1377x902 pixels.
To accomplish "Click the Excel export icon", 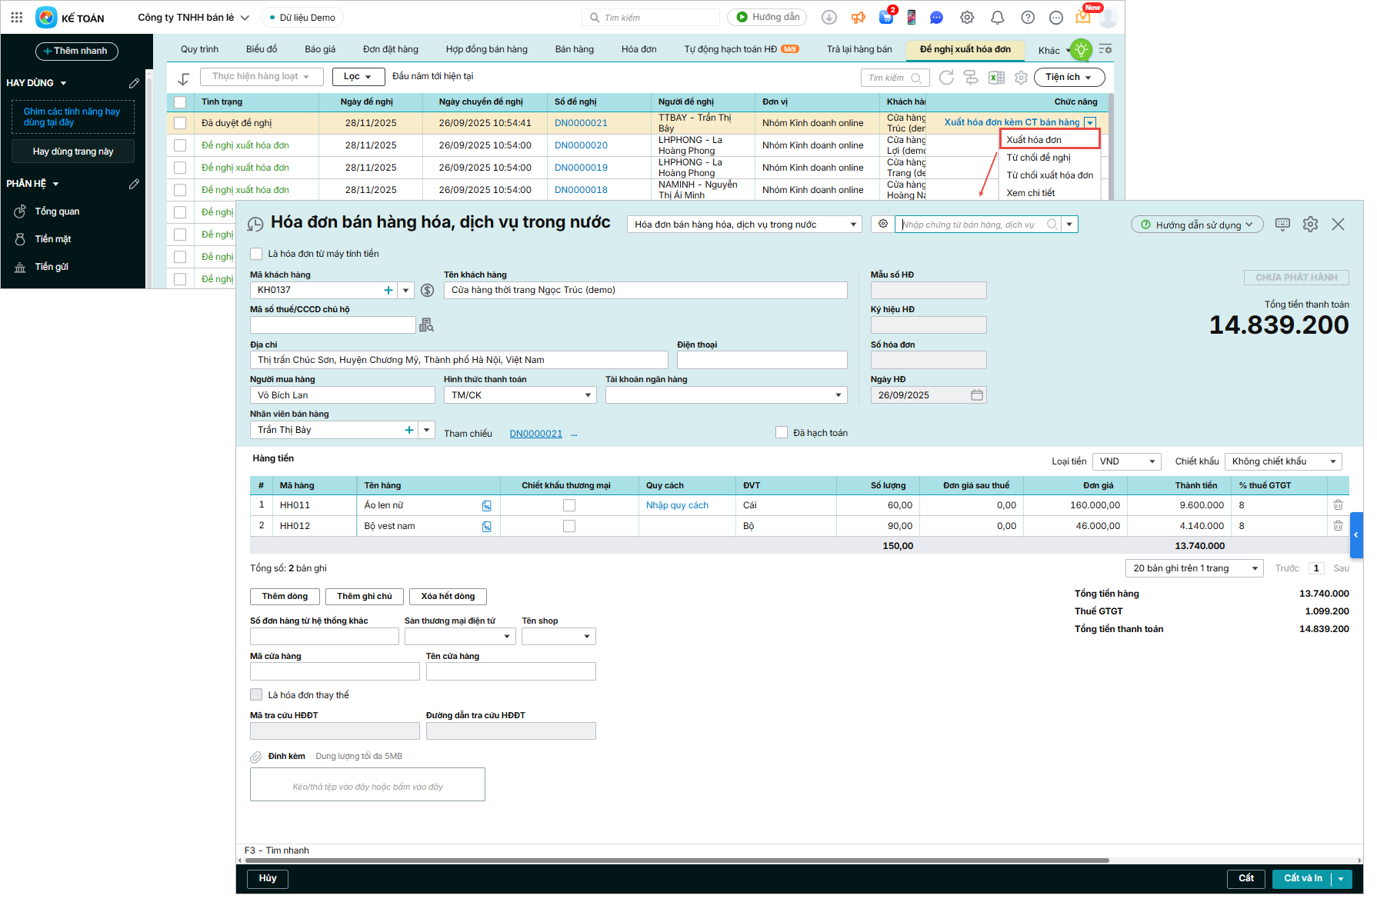I will (996, 78).
